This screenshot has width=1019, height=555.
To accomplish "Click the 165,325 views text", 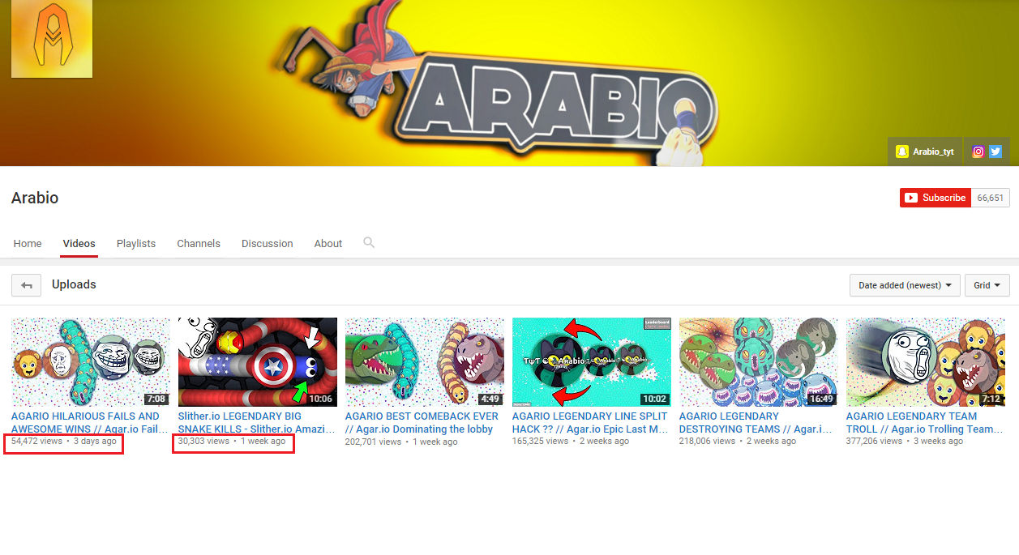I will [541, 442].
